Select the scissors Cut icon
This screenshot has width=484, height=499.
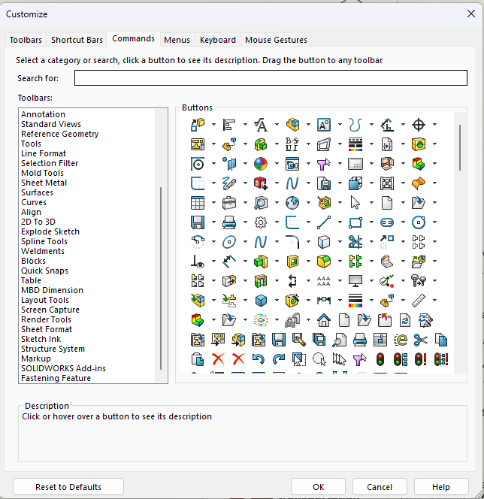tap(420, 340)
